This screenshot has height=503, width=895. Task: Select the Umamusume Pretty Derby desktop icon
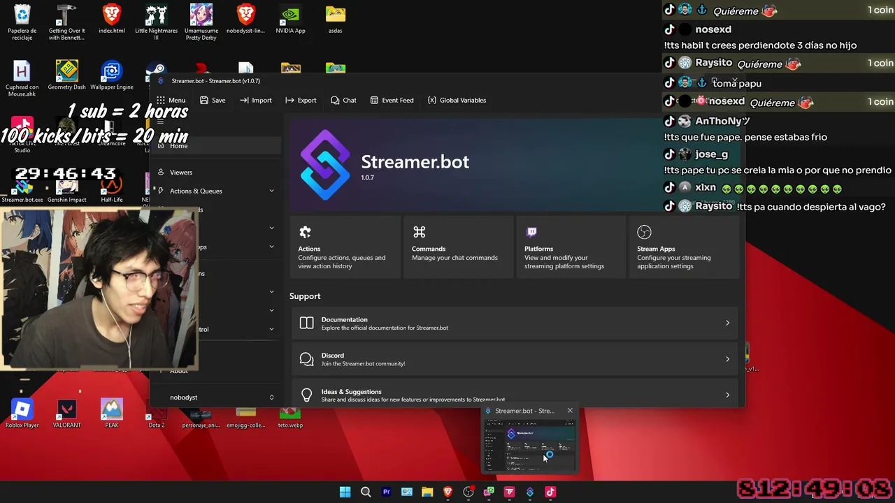click(201, 22)
